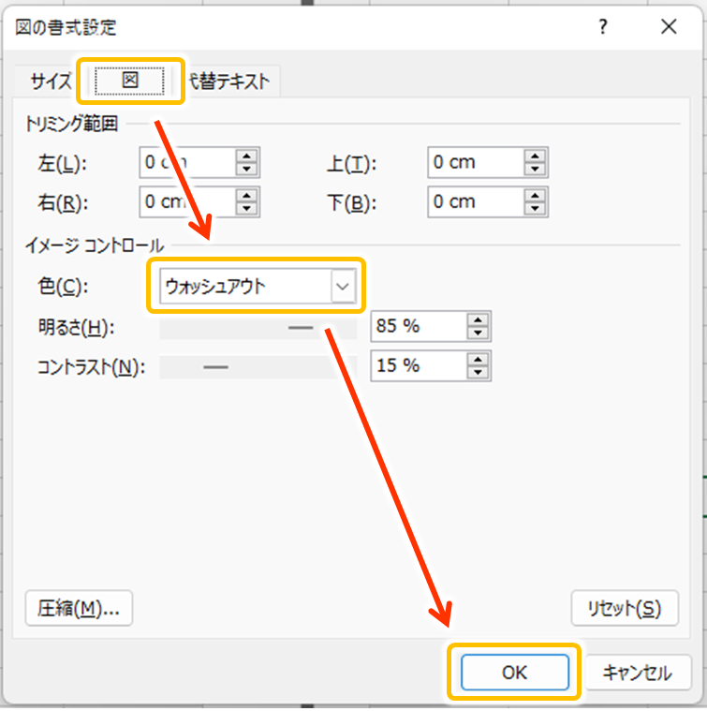Open the 代替テキスト tab
This screenshot has height=711, width=707.
coord(229,81)
